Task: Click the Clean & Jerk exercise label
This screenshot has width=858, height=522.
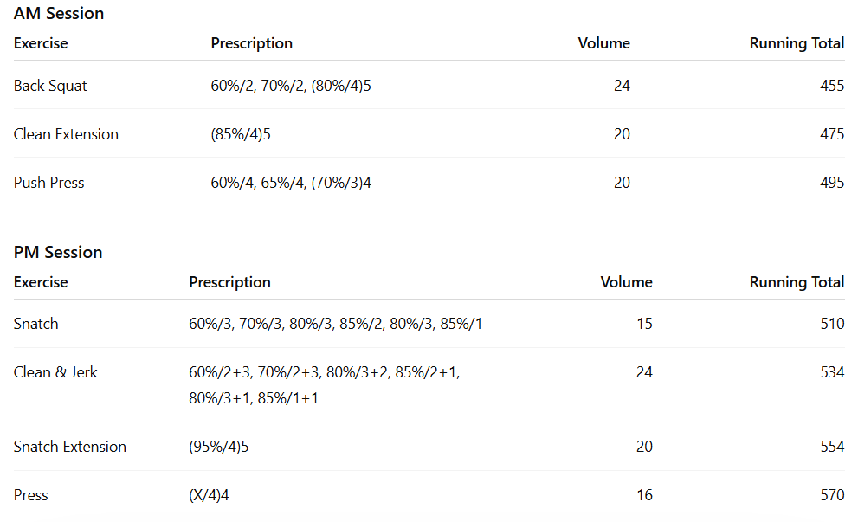Action: [55, 372]
